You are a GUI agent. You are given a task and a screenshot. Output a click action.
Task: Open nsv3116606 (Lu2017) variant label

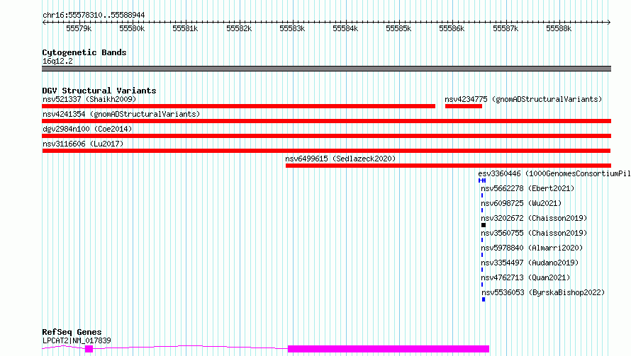(83, 144)
